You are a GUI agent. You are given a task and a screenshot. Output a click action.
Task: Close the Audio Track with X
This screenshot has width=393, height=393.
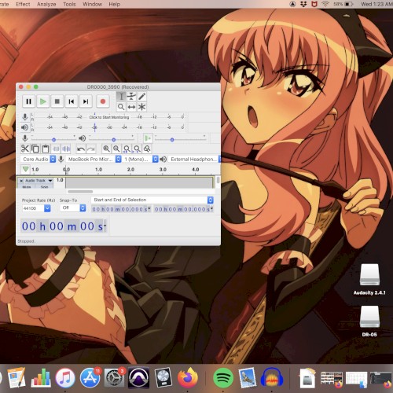pos(21,181)
